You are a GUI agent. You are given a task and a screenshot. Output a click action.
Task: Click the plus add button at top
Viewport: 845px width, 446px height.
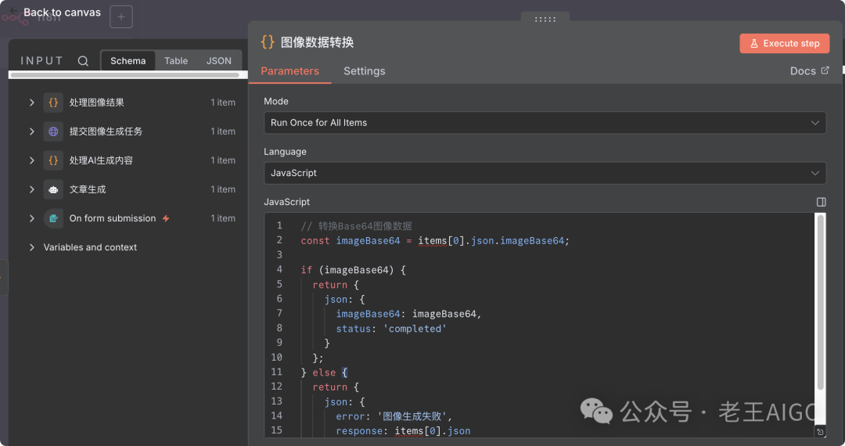pos(121,16)
